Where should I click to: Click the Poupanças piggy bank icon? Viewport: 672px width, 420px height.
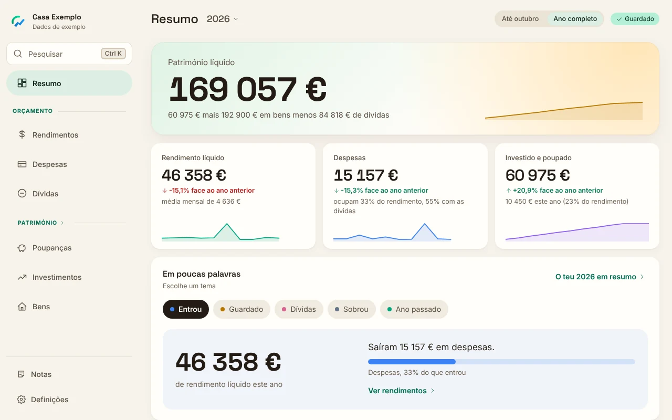coord(22,248)
